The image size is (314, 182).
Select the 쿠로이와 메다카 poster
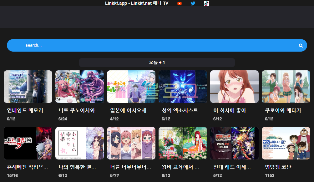[x=286, y=87]
